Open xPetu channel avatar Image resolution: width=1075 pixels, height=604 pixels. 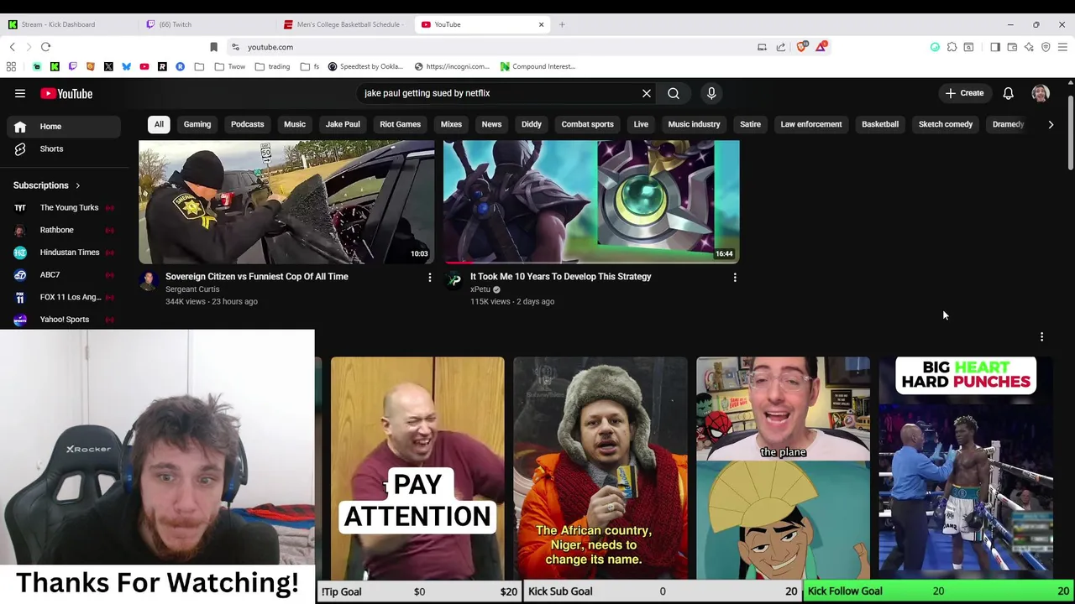click(x=454, y=280)
